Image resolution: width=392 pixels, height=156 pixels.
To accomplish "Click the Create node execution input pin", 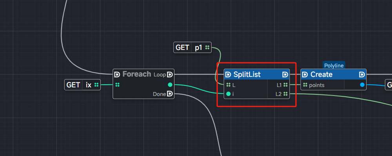I will click(x=305, y=74).
